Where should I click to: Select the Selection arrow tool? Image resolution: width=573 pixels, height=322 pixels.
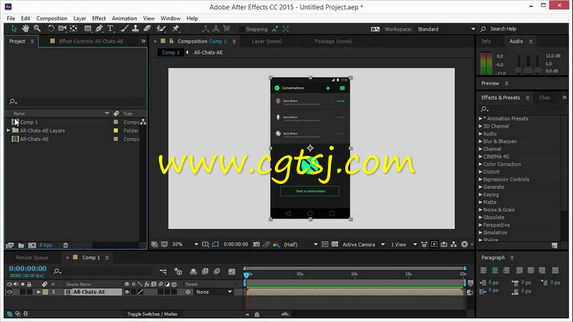point(14,29)
